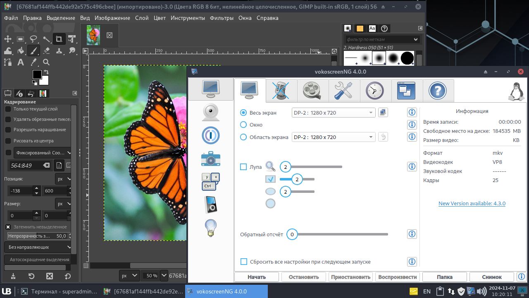Screen dimensions: 529x298
Task: Open the 'Фильтры' menu
Action: pyautogui.click(x=222, y=18)
